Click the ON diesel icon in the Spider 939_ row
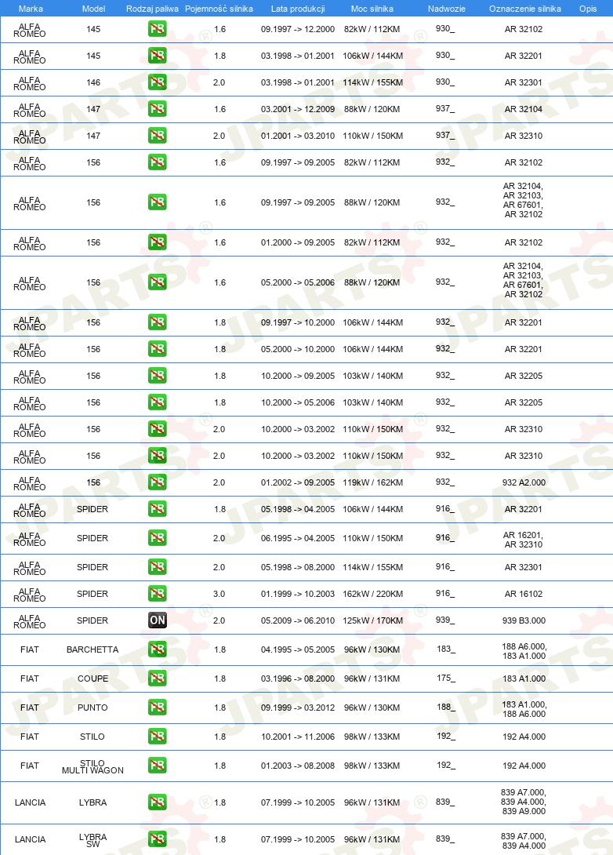The height and width of the screenshot is (855, 613). coord(158,620)
